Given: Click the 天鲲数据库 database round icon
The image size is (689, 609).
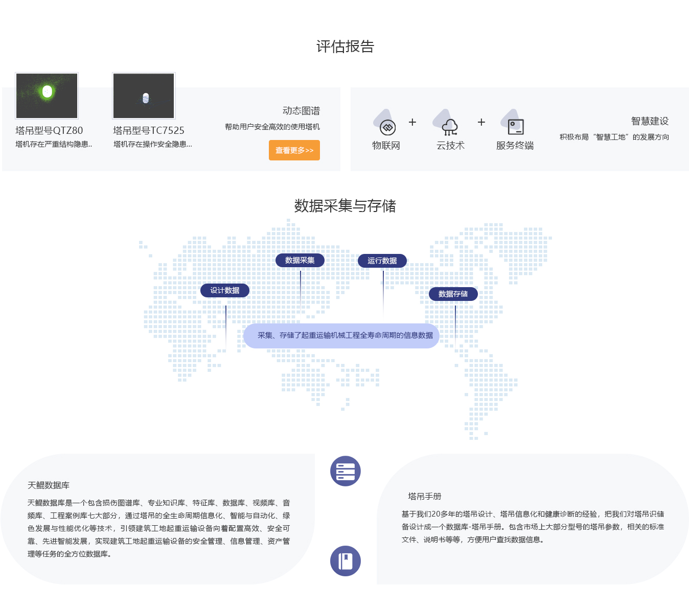Looking at the screenshot, I should point(346,471).
